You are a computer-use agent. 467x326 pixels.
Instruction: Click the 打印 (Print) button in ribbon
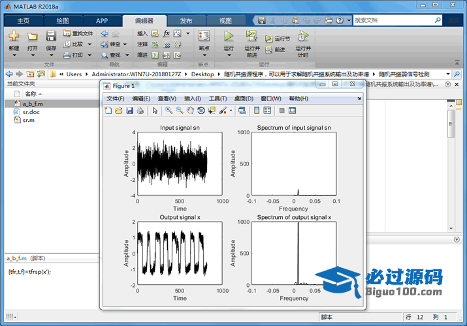point(74,55)
